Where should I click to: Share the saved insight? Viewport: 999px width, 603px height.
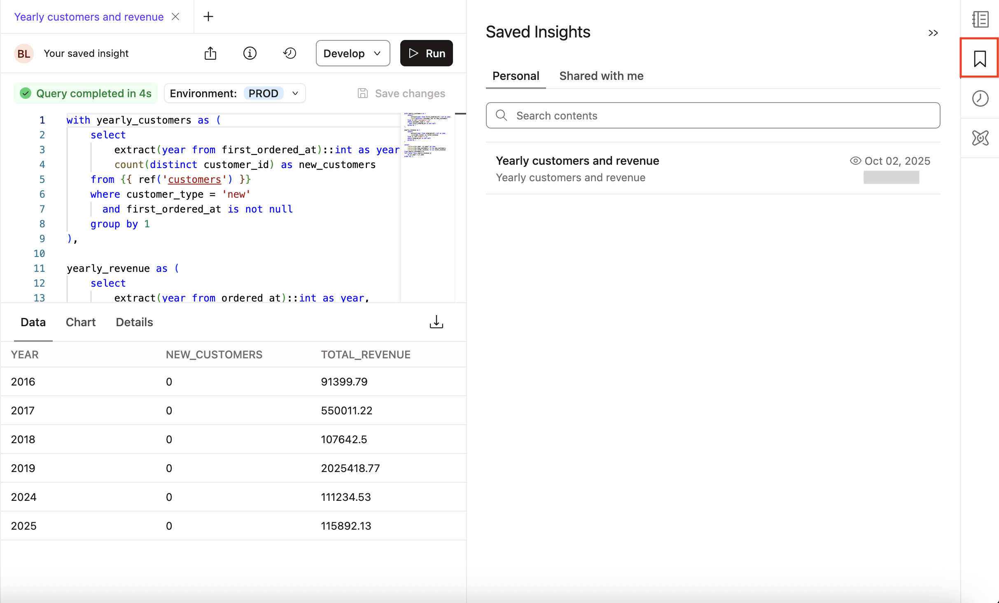(211, 53)
